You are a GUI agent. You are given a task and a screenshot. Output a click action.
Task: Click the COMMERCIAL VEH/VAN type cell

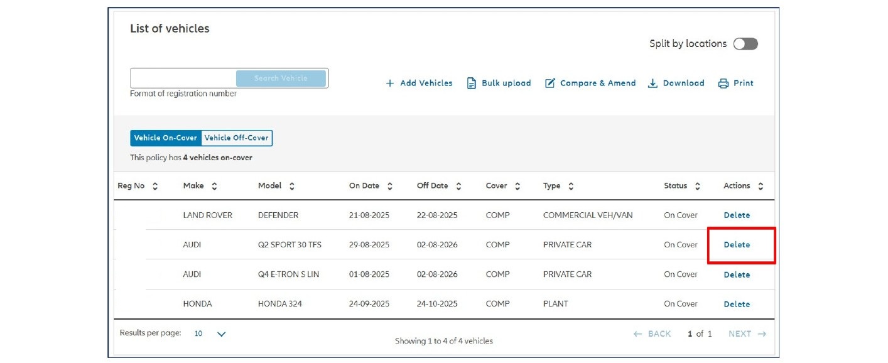(x=588, y=215)
